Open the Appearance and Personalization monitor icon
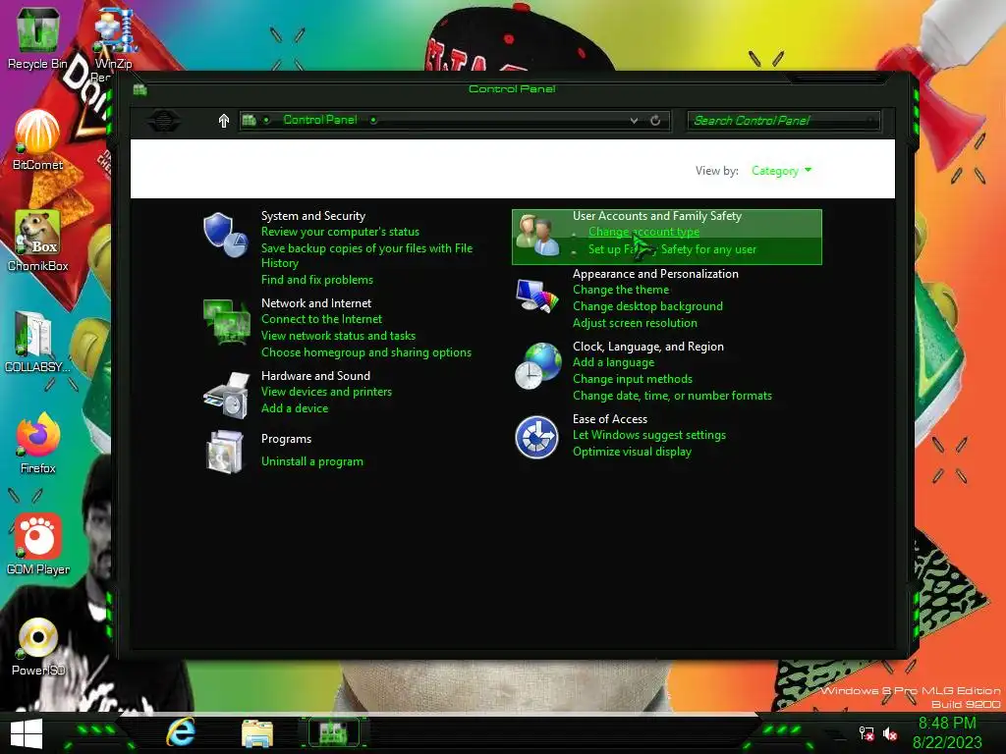The image size is (1006, 754). [x=537, y=296]
